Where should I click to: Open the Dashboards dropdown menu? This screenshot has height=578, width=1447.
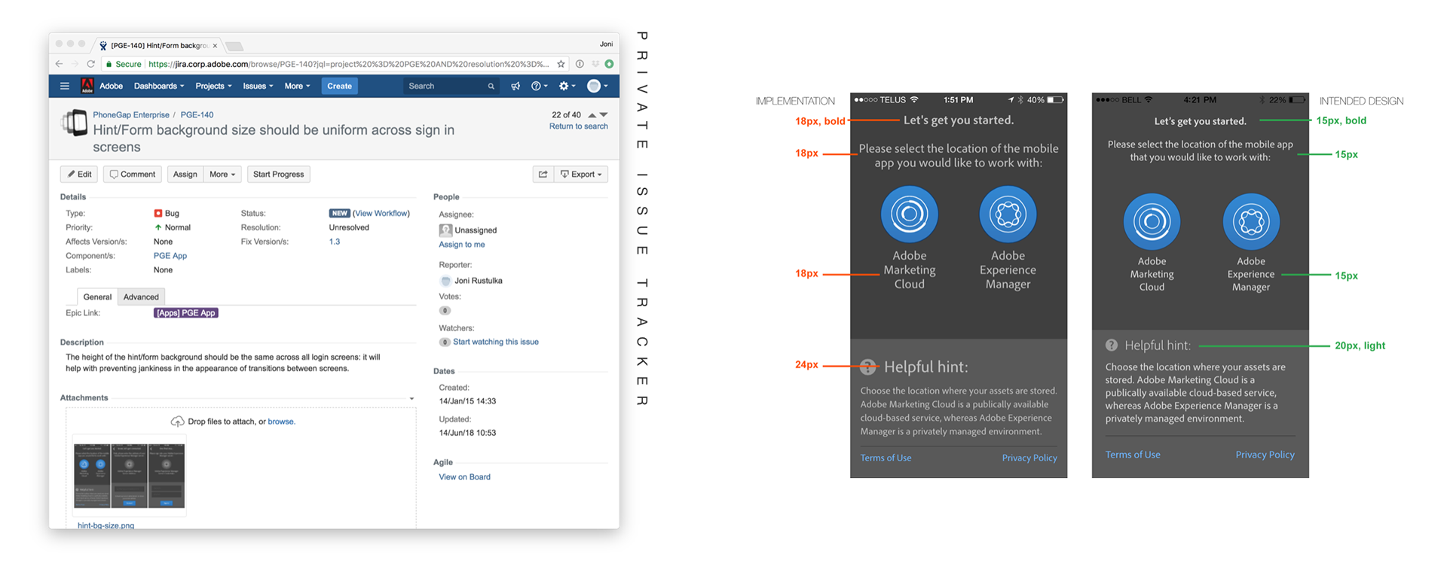pos(159,86)
